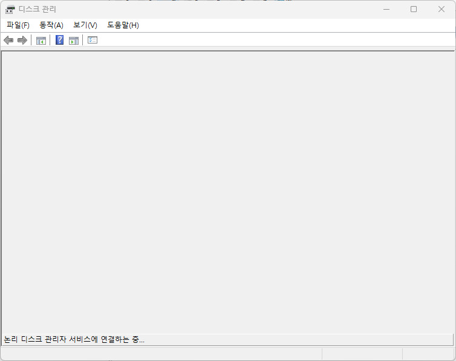This screenshot has height=361, width=456.
Task: Close the Disk Management window
Action: click(441, 9)
